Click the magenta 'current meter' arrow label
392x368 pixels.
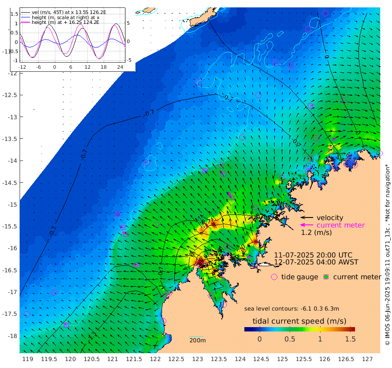341,225
